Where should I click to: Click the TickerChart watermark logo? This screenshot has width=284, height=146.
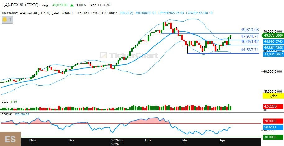point(129,55)
